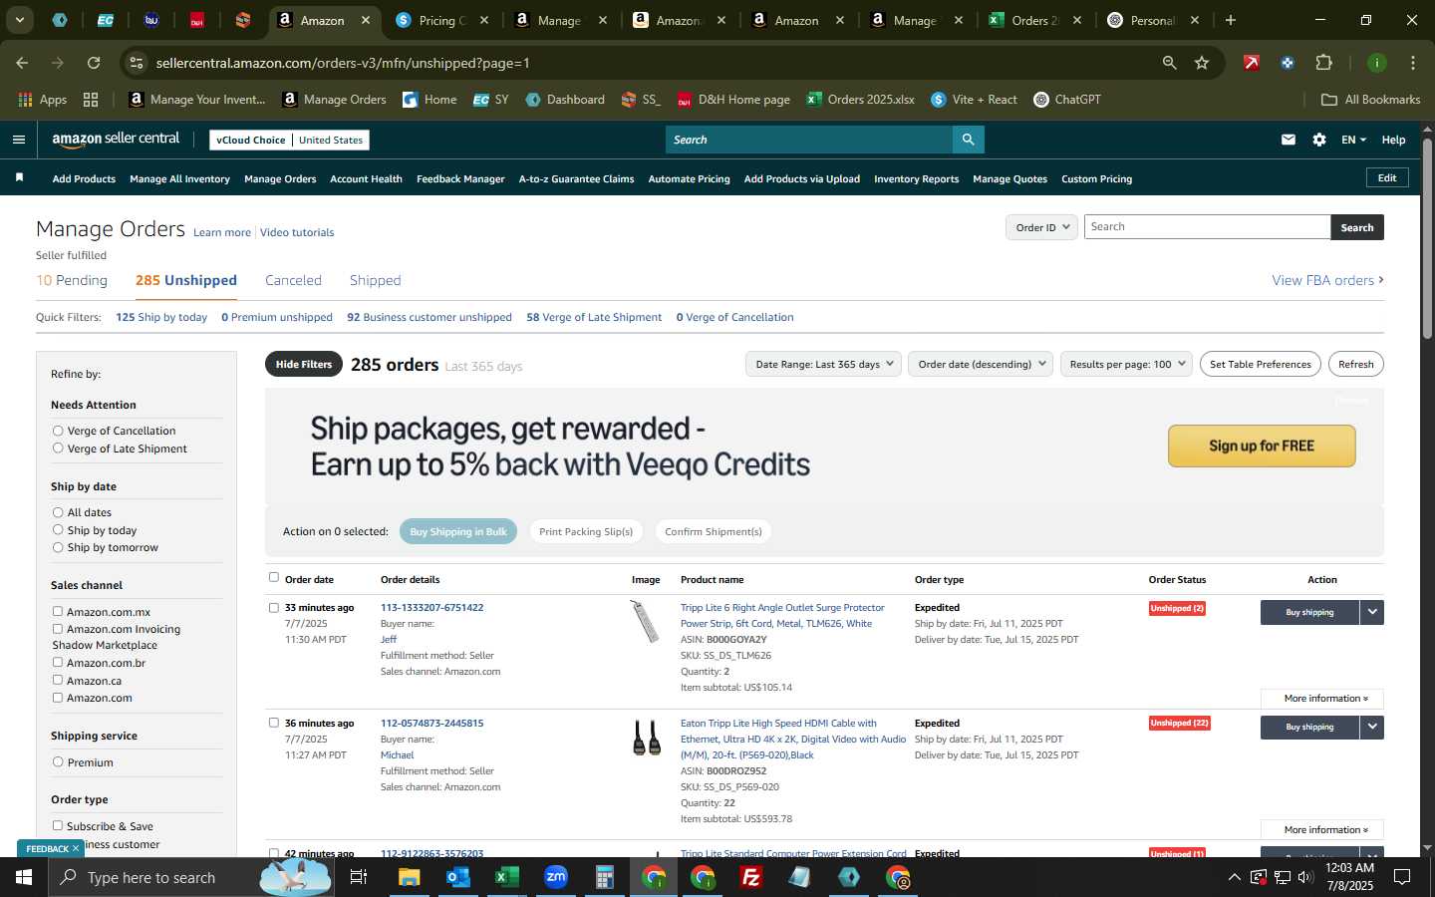Viewport: 1435px width, 897px height.
Task: Click the Refresh orders button
Action: pyautogui.click(x=1355, y=364)
